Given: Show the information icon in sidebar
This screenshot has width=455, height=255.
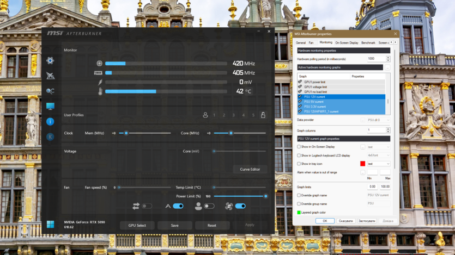Looking at the screenshot, I should (x=50, y=122).
